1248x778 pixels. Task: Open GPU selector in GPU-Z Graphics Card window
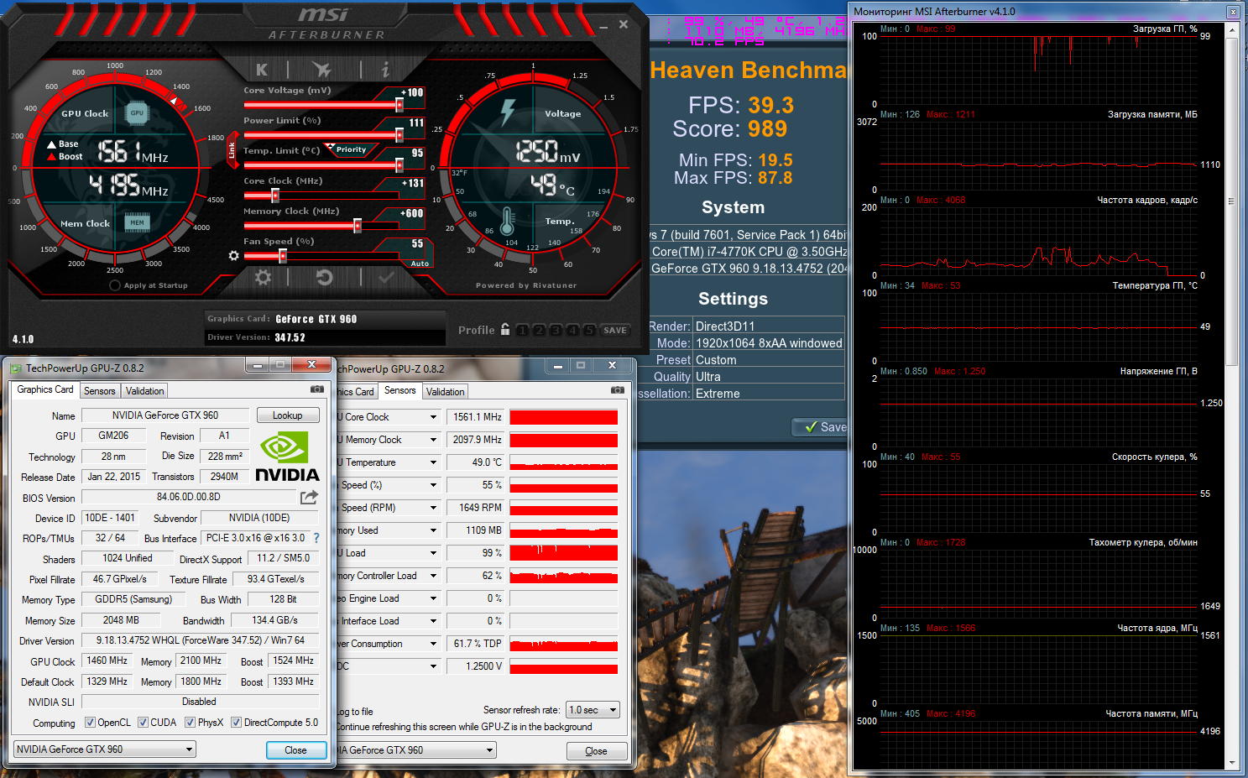105,749
